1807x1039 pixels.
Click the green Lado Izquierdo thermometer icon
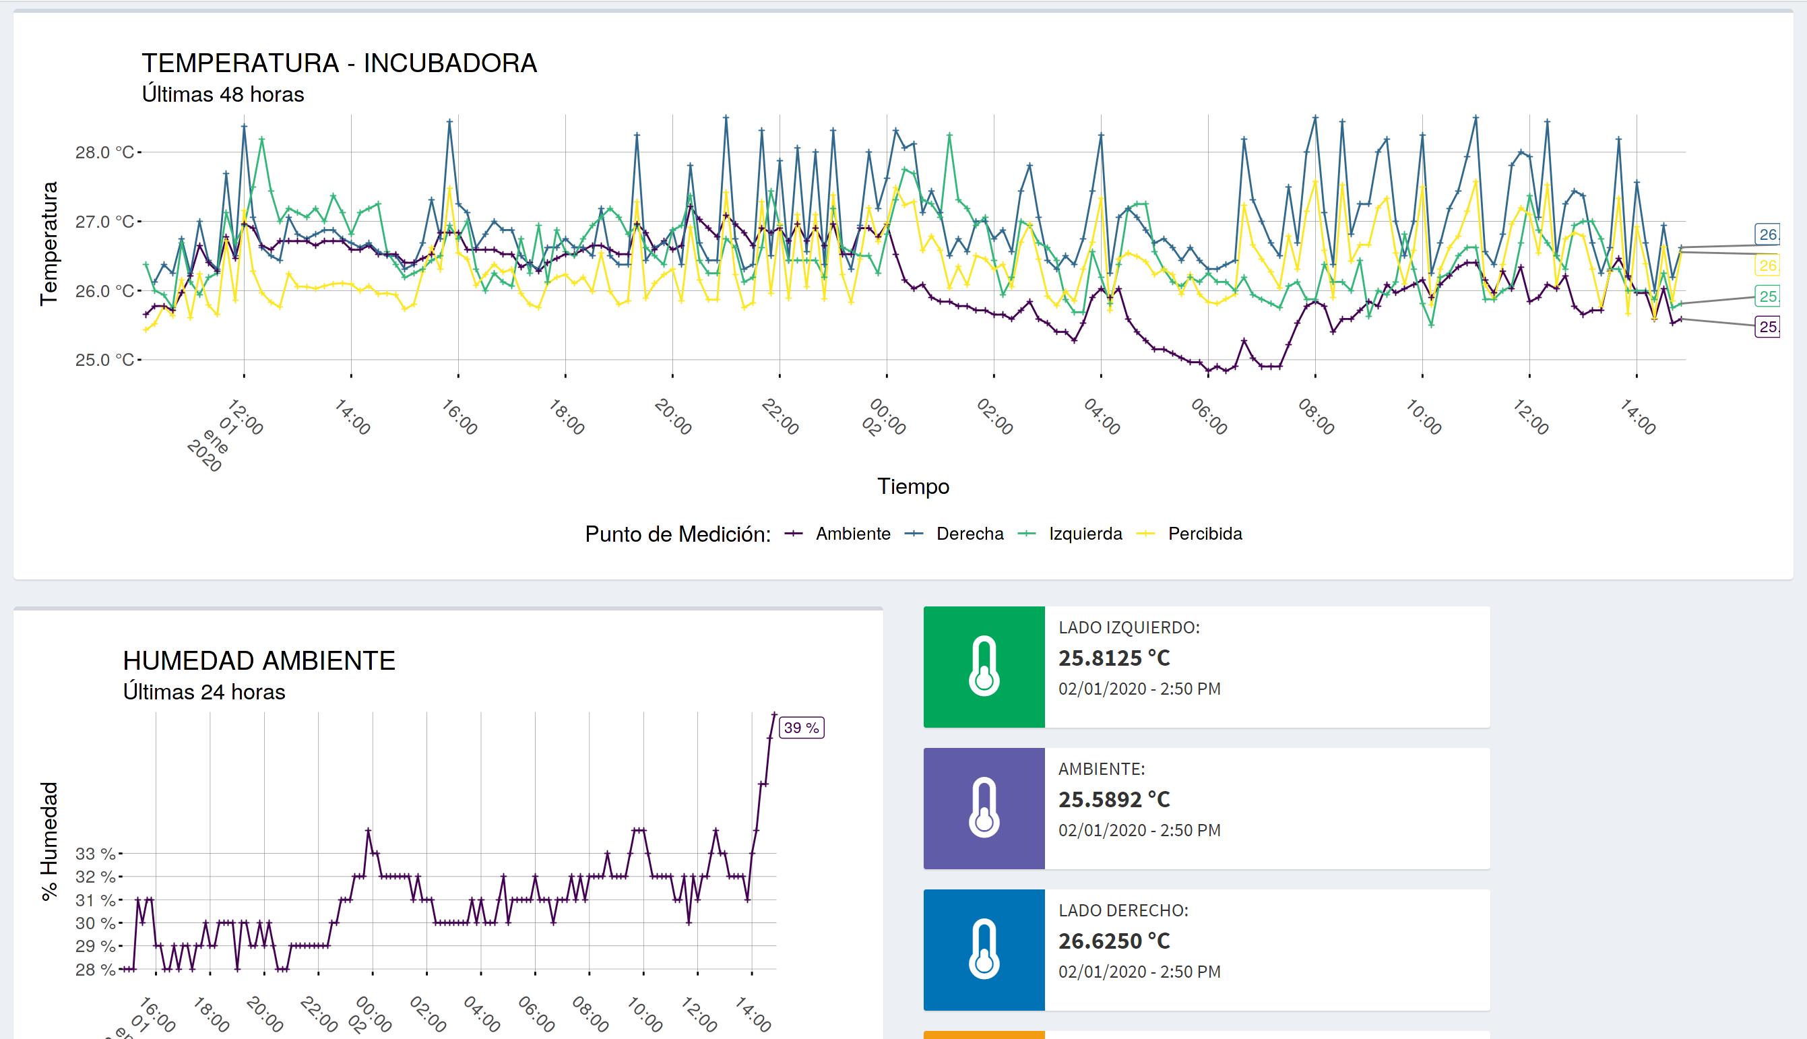coord(983,666)
